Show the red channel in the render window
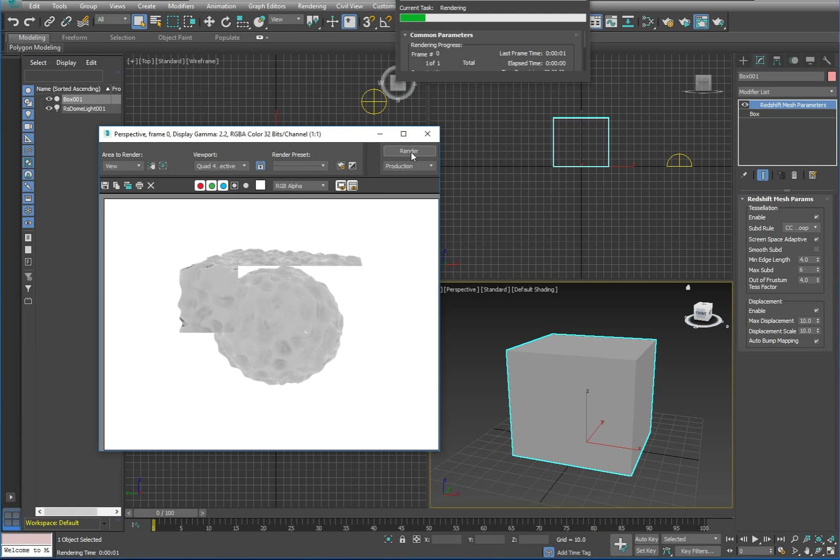The width and height of the screenshot is (840, 560). (x=200, y=185)
